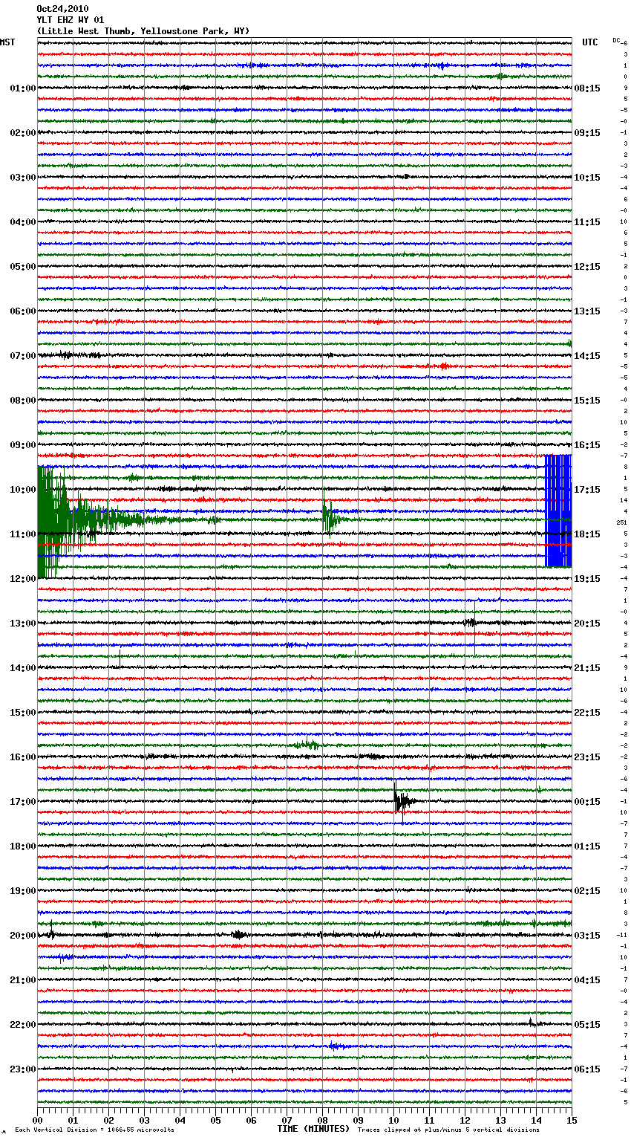Click the DC column header
The image size is (631, 1140).
[616, 40]
